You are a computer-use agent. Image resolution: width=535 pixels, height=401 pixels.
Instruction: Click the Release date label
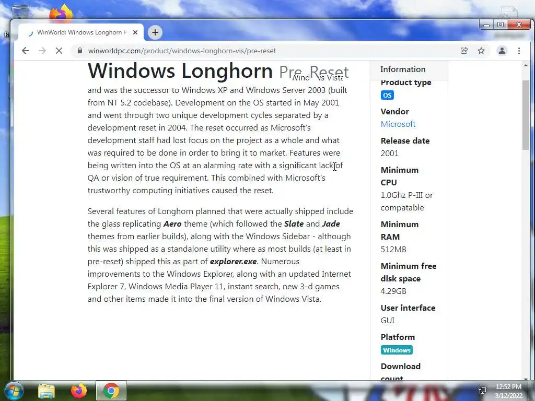(x=405, y=141)
